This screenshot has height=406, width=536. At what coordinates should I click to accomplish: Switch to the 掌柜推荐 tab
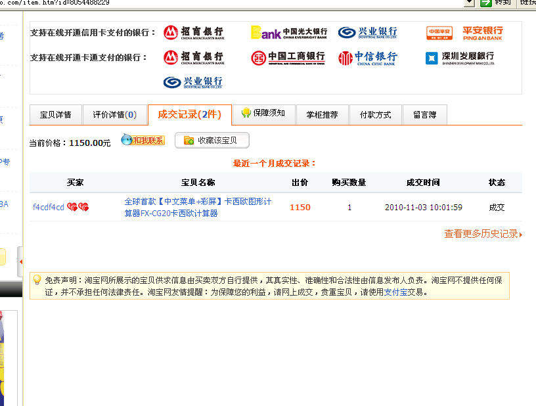(x=323, y=115)
